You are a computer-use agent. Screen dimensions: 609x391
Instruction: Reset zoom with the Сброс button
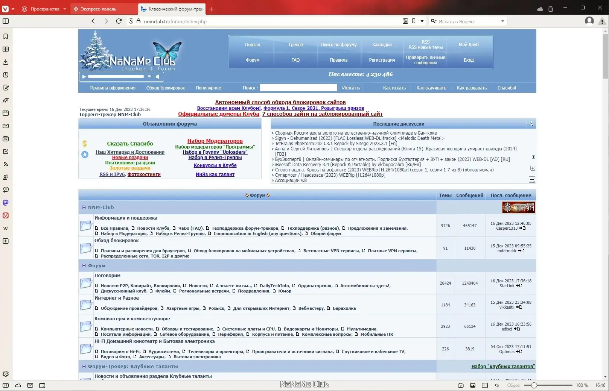(x=513, y=385)
